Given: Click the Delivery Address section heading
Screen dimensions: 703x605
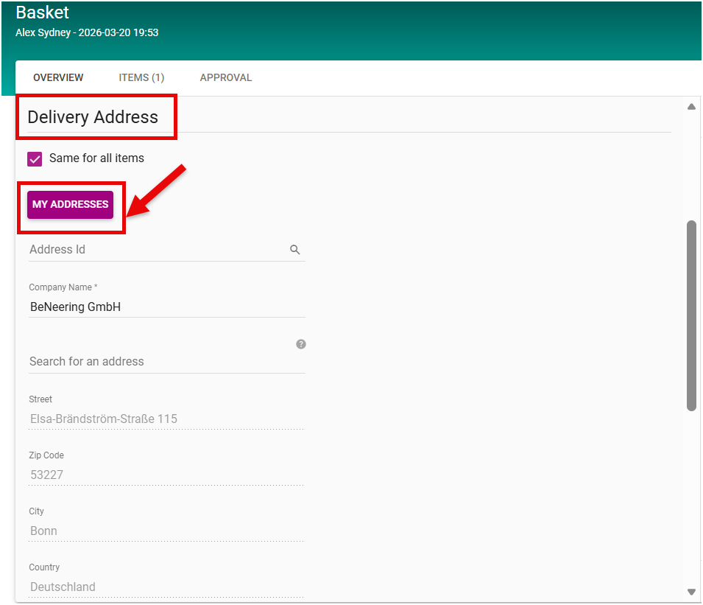Looking at the screenshot, I should click(x=93, y=117).
